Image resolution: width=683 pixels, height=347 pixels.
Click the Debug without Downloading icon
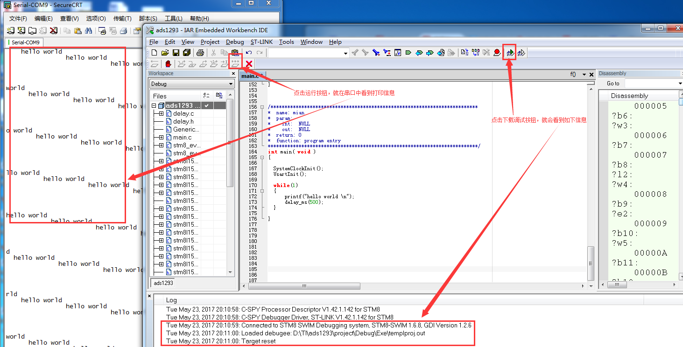point(521,53)
